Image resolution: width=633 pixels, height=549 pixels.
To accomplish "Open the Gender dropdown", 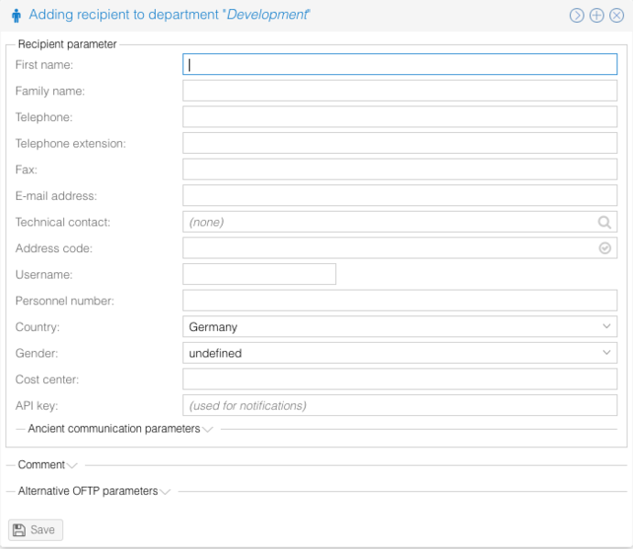I will (x=400, y=353).
